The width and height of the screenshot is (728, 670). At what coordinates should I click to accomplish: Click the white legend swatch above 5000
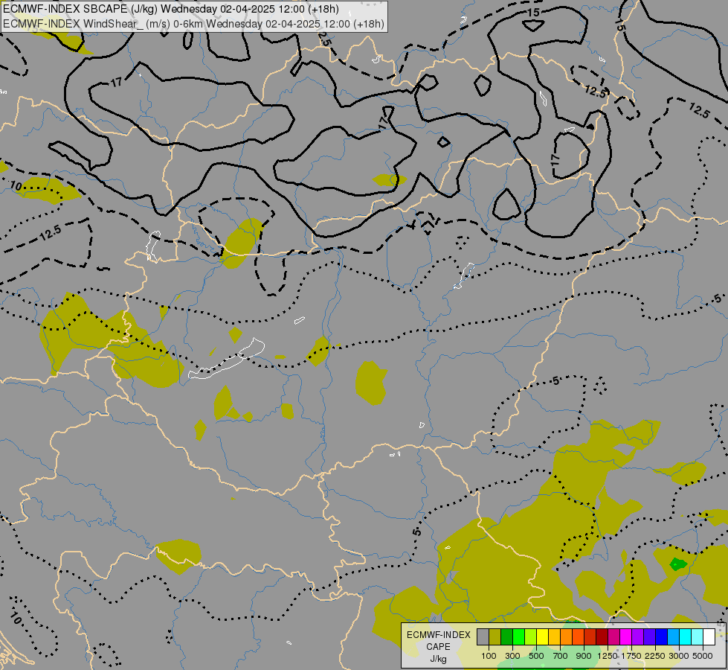coord(709,636)
